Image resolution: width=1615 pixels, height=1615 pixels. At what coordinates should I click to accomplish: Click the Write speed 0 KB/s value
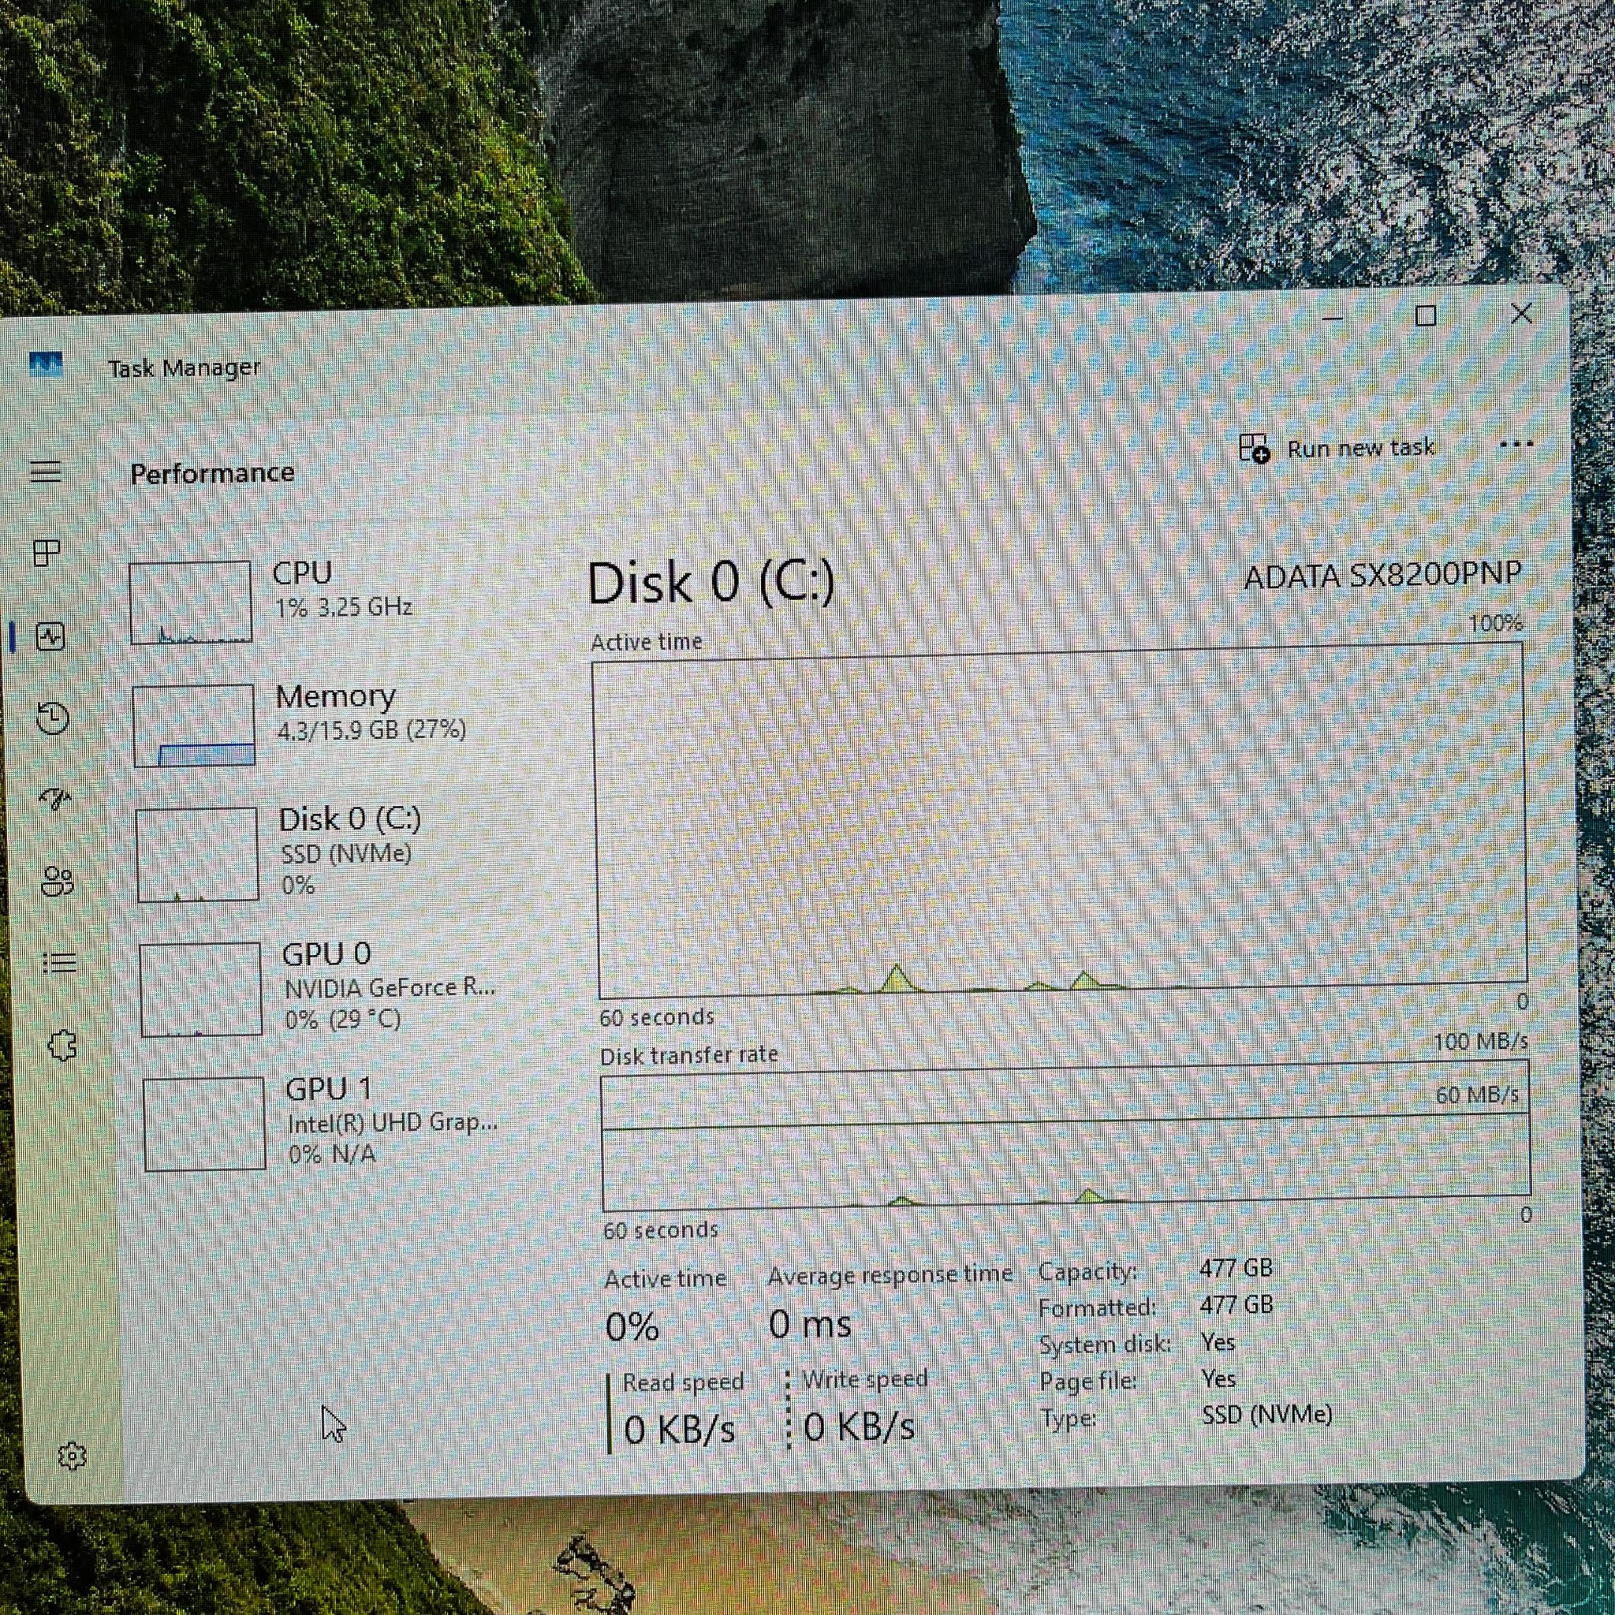tap(860, 1426)
